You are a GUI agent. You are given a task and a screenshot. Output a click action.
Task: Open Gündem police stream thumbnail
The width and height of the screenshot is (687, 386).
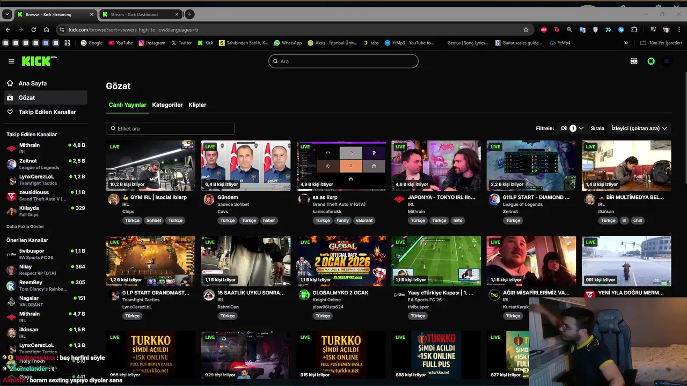[246, 166]
